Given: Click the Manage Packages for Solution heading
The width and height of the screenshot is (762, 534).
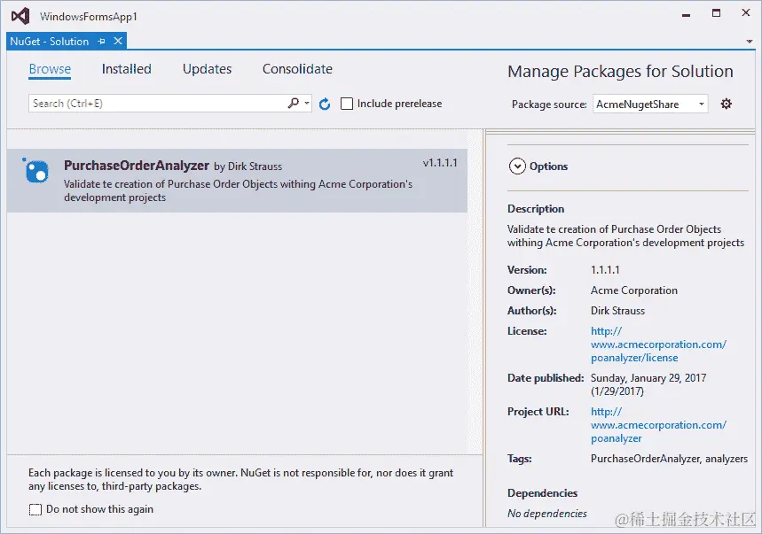Looking at the screenshot, I should click(620, 72).
